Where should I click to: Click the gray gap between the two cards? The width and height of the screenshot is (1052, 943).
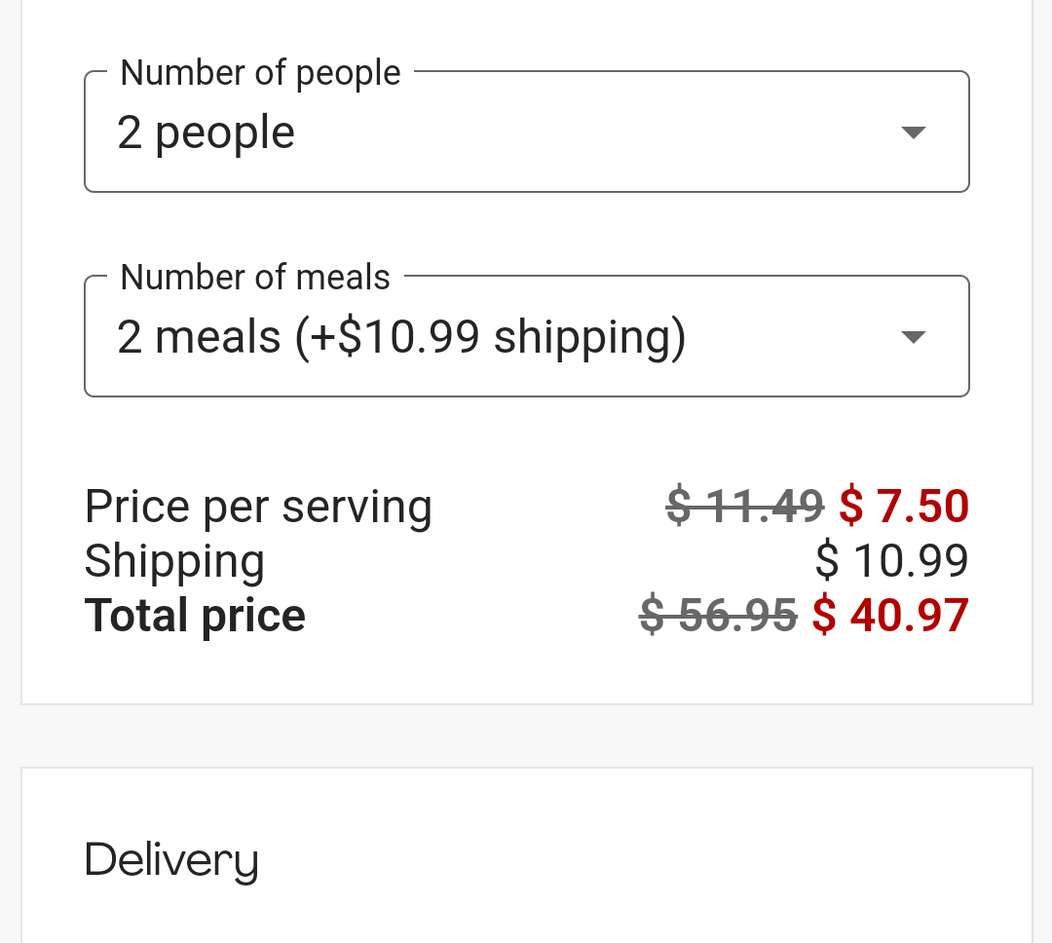click(x=526, y=736)
